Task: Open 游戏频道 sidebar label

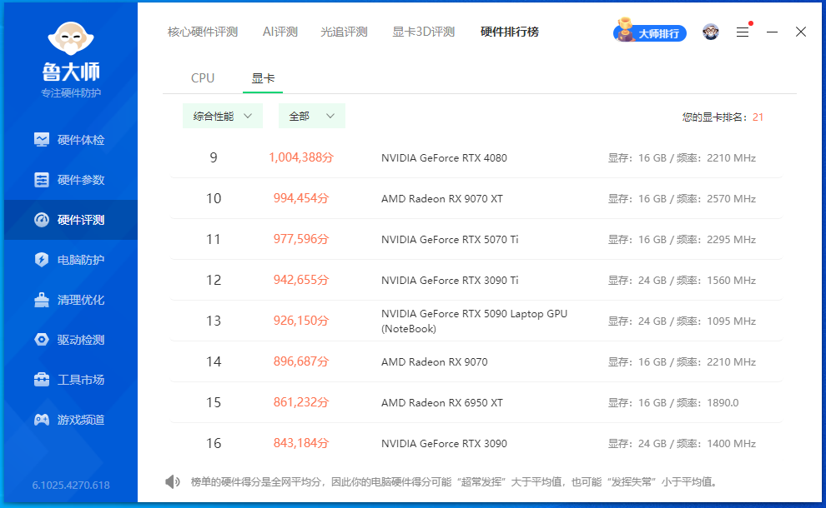Action: (x=81, y=420)
